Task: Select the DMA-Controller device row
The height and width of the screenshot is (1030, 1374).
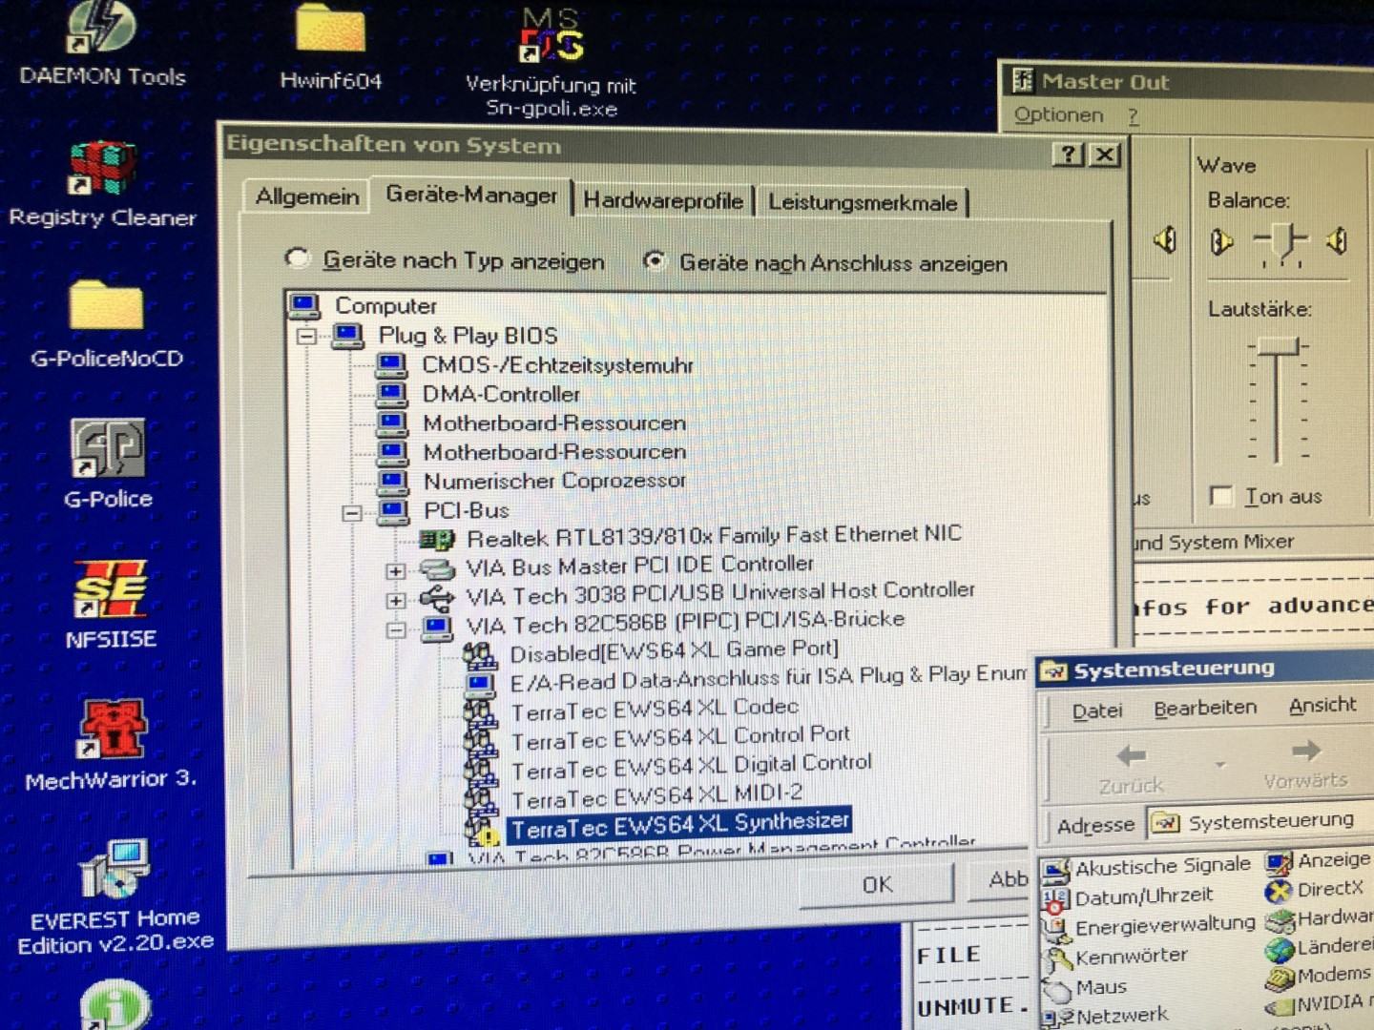Action: click(x=501, y=394)
